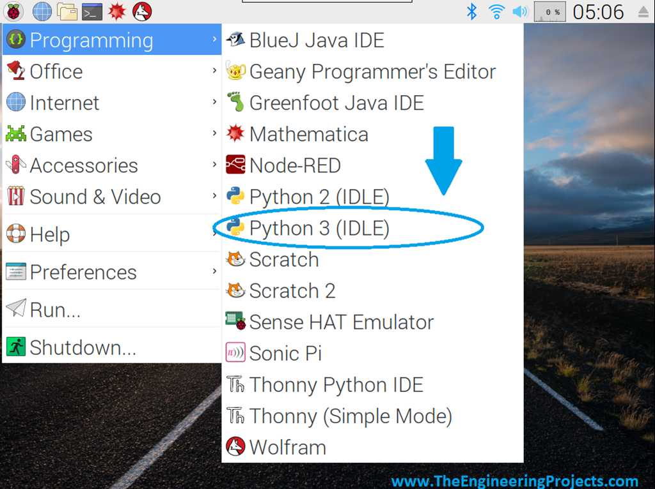Select Thonny Python IDE
655x489 pixels.
click(x=336, y=385)
